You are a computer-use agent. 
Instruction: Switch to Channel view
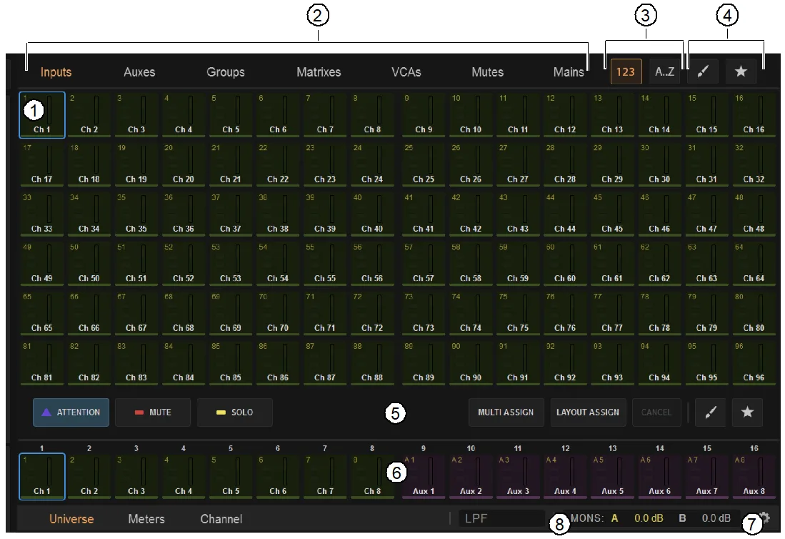221,519
